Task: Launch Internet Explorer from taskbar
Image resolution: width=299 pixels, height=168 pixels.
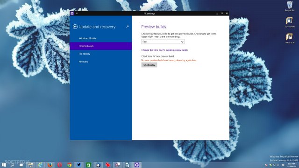Action: click(x=40, y=165)
